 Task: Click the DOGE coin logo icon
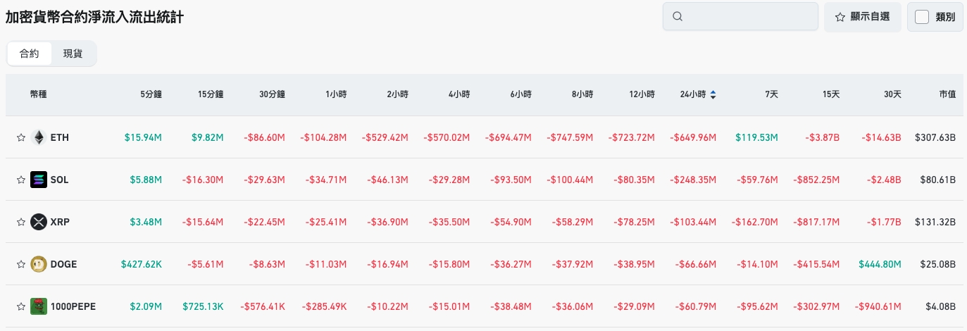click(x=39, y=264)
